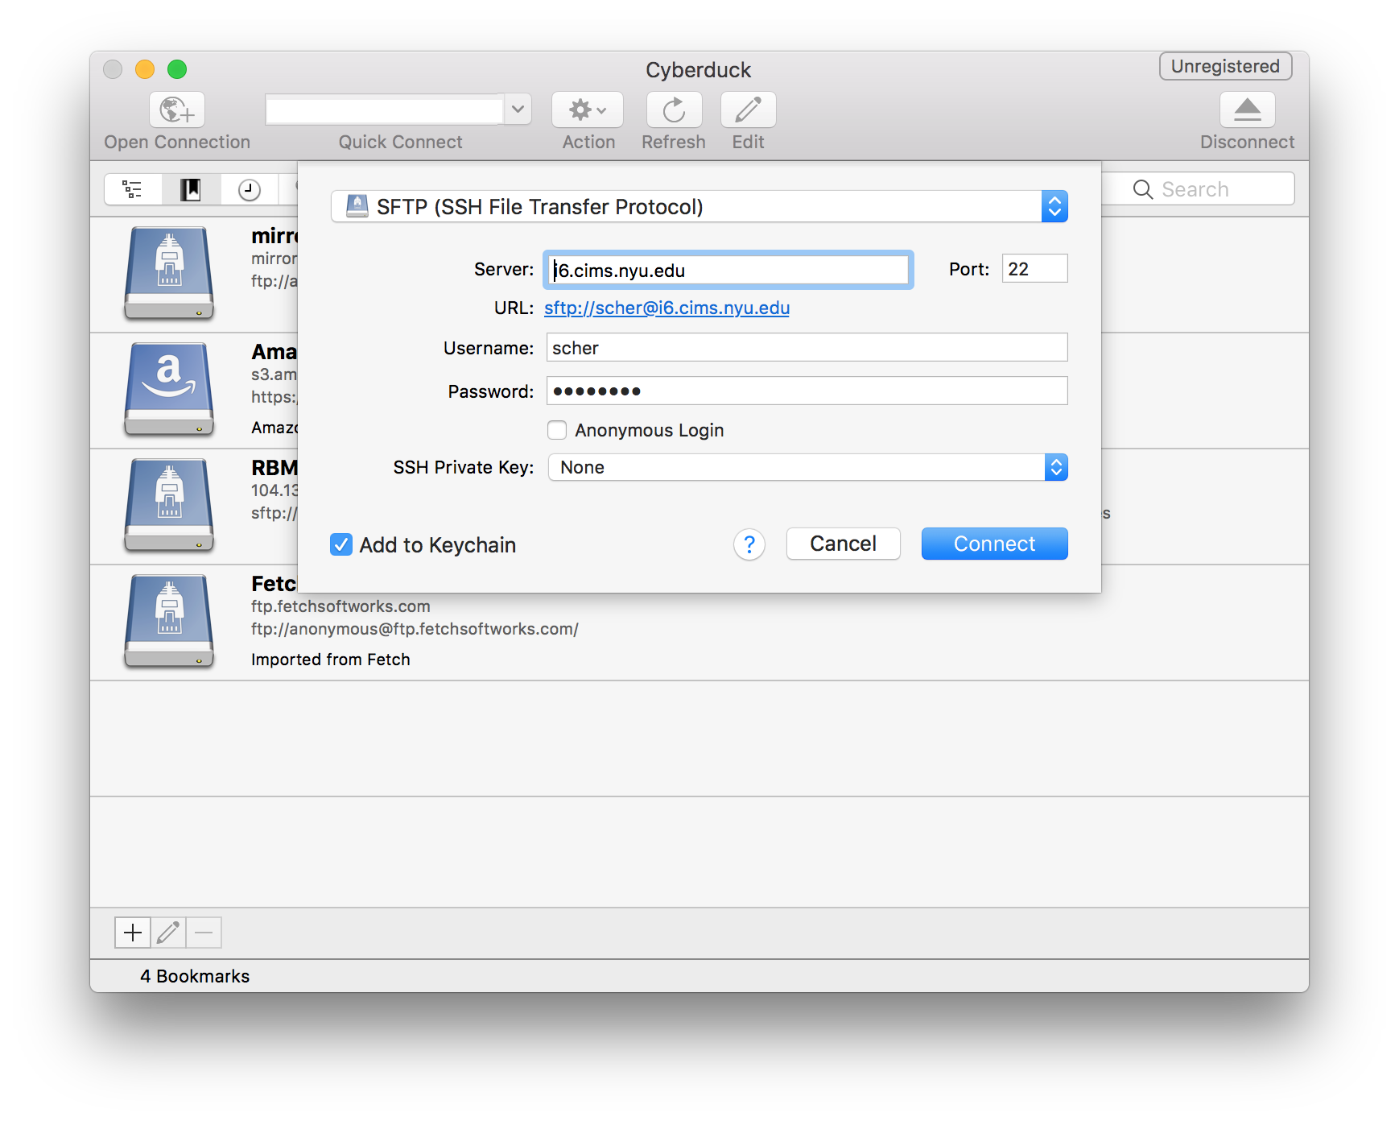
Task: Open the SSH Private Key dropdown
Action: pos(808,467)
